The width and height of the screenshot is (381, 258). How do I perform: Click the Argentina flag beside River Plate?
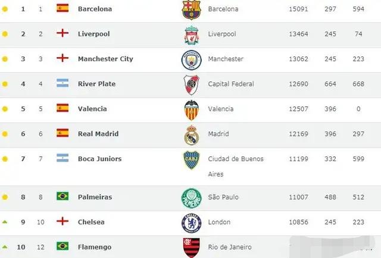pyautogui.click(x=63, y=83)
